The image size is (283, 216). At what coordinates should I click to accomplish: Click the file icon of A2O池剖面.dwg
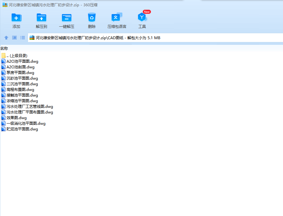pyautogui.click(x=3, y=67)
